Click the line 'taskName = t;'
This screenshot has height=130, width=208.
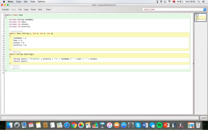click(x=20, y=38)
